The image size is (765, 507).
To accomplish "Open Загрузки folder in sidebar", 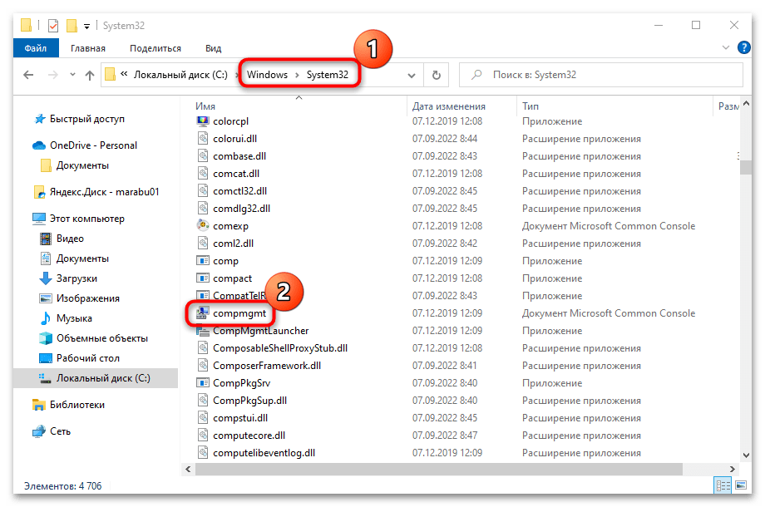I will point(76,278).
